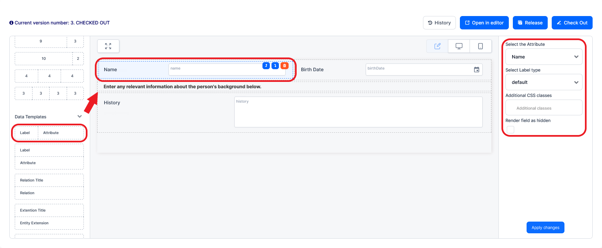The height and width of the screenshot is (248, 602).
Task: Click Apply changes button
Action: [x=545, y=228]
